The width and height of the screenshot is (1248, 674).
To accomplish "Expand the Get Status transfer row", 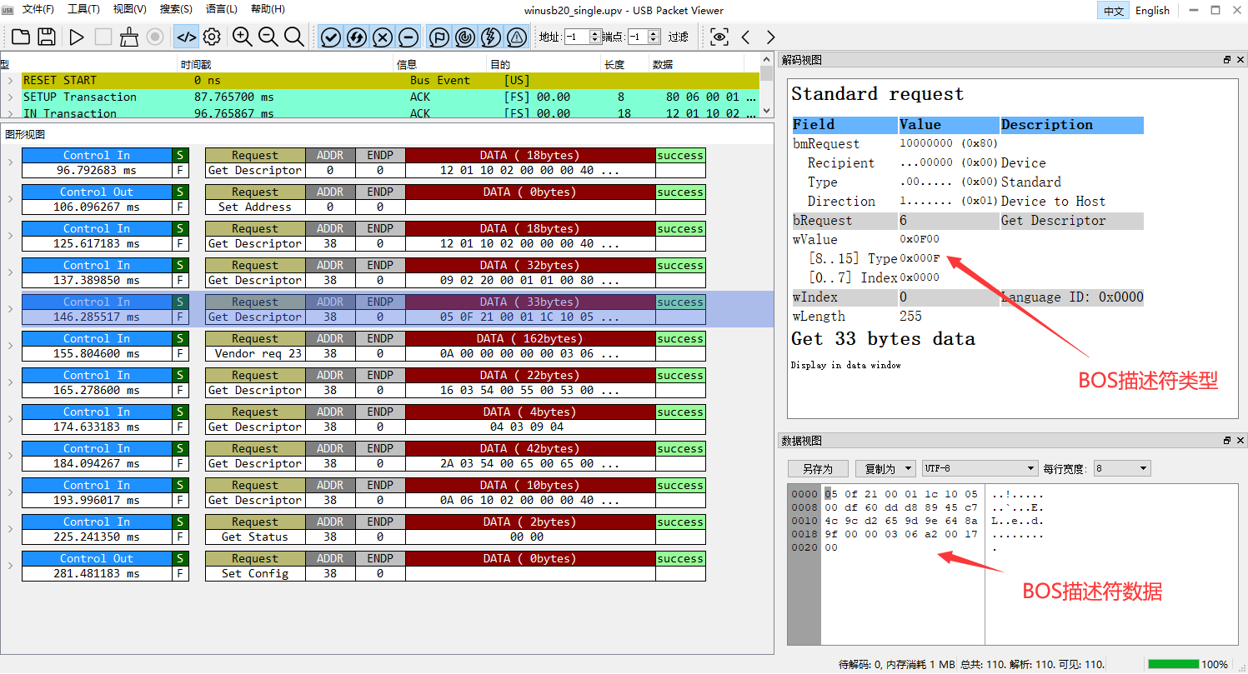I will tap(10, 529).
